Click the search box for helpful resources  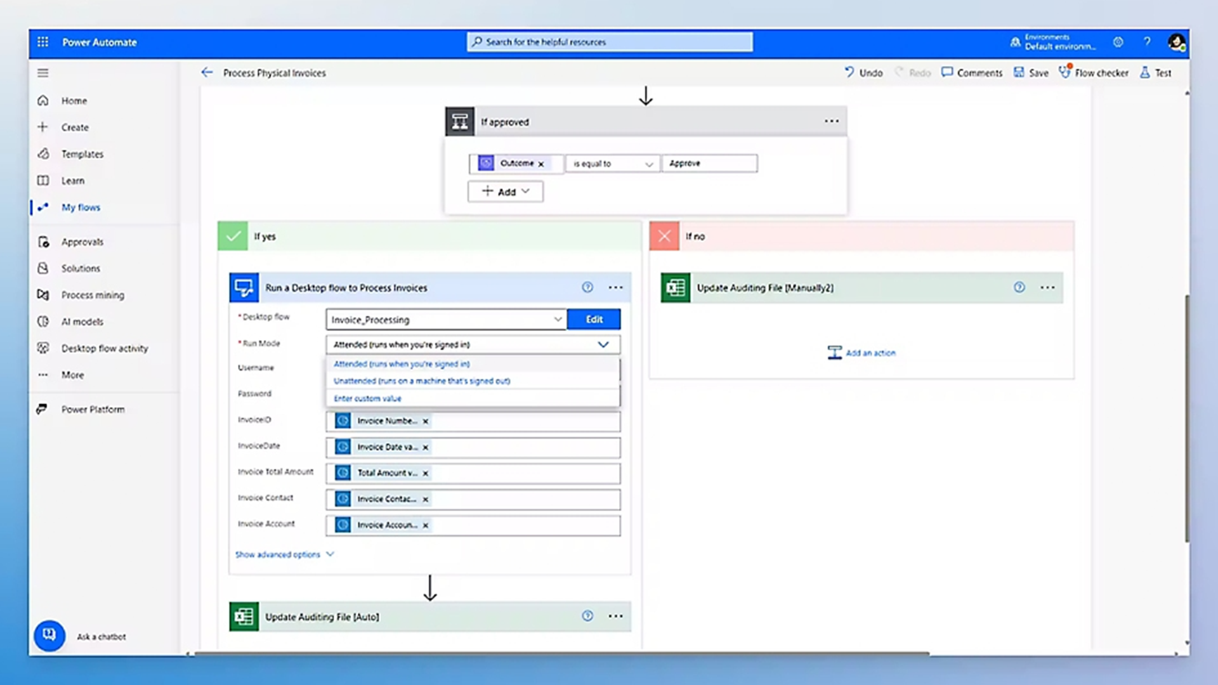coord(610,42)
